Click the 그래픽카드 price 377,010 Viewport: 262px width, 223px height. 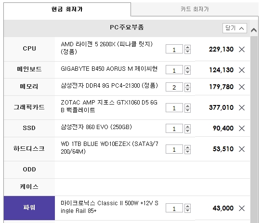tap(221, 107)
